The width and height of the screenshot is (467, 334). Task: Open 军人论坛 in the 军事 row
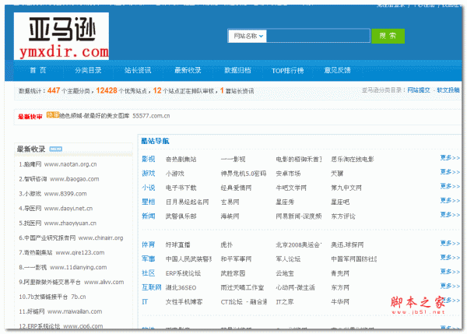click(288, 259)
